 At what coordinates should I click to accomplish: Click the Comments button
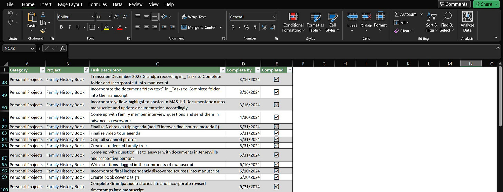(x=454, y=4)
